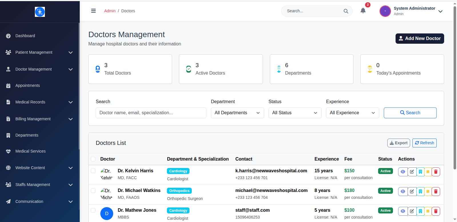The height and width of the screenshot is (222, 457).
Task: Open the All Status dropdown
Action: click(295, 113)
